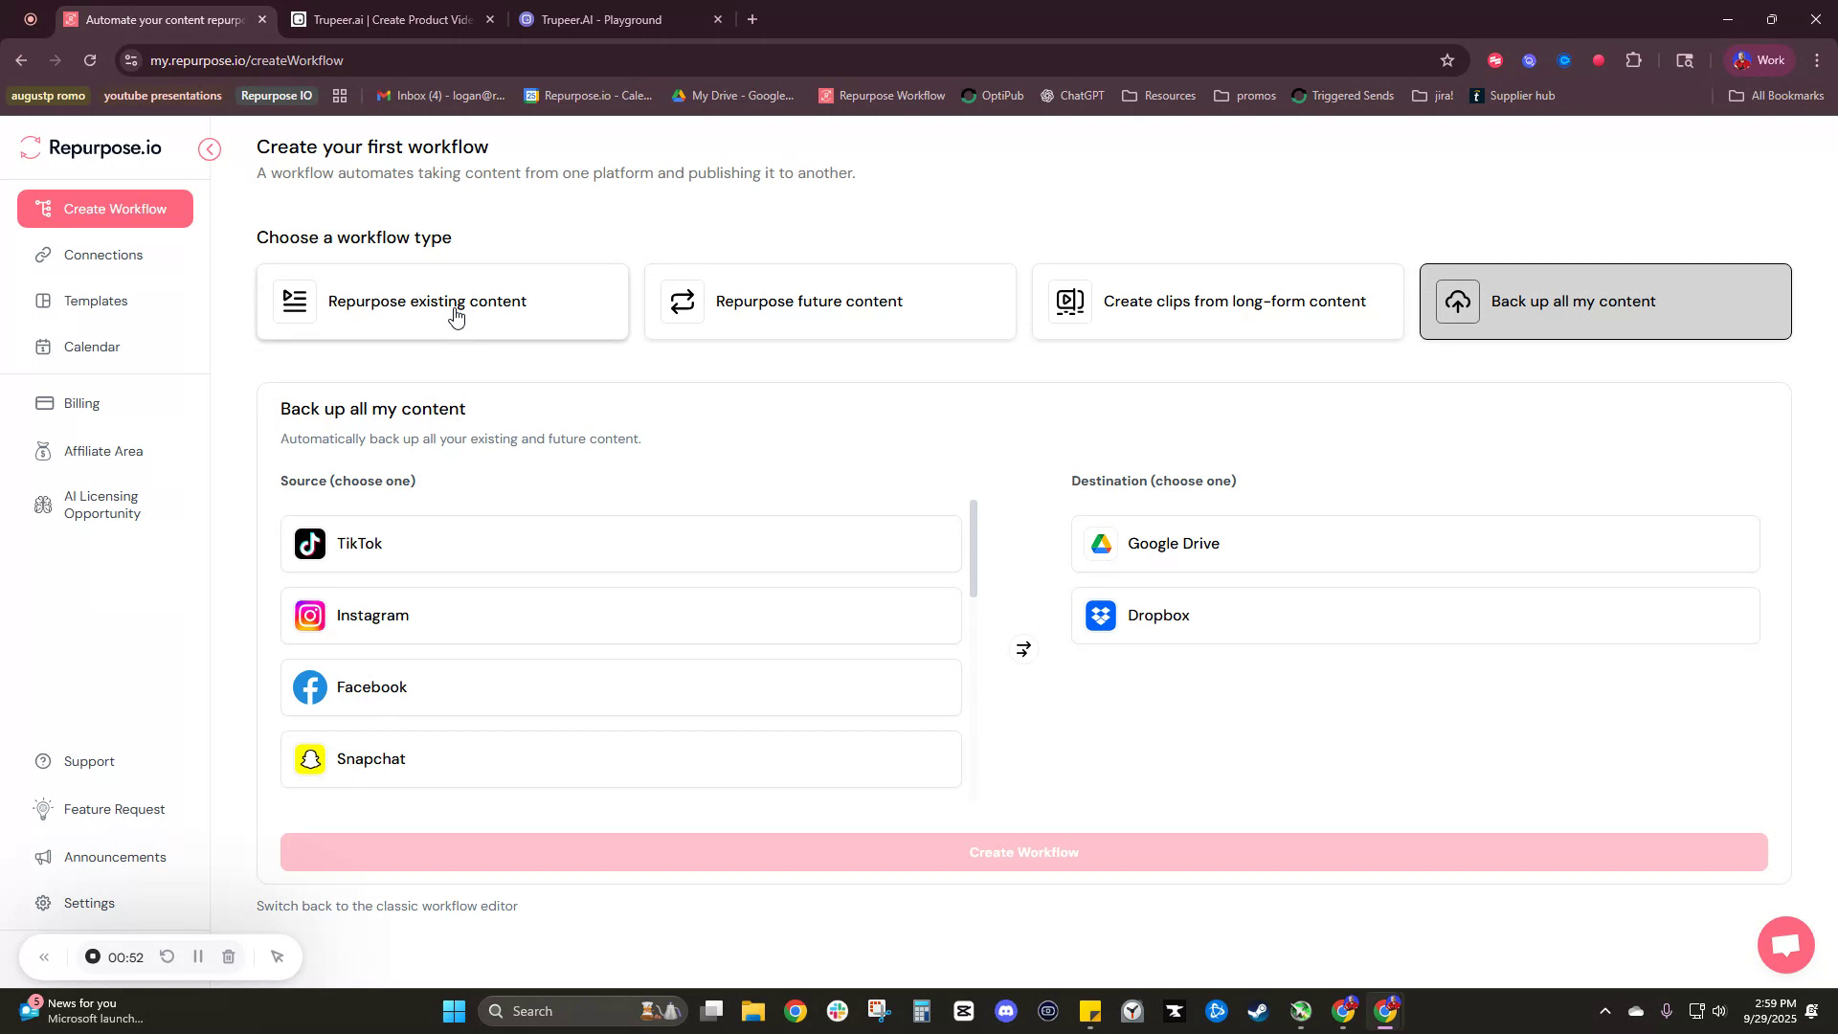Choose Dropbox as the destination
Image resolution: width=1838 pixels, height=1034 pixels.
point(1413,615)
